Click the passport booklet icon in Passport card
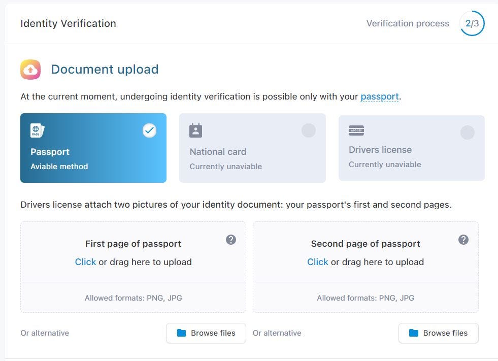The image size is (498, 361). (x=38, y=130)
